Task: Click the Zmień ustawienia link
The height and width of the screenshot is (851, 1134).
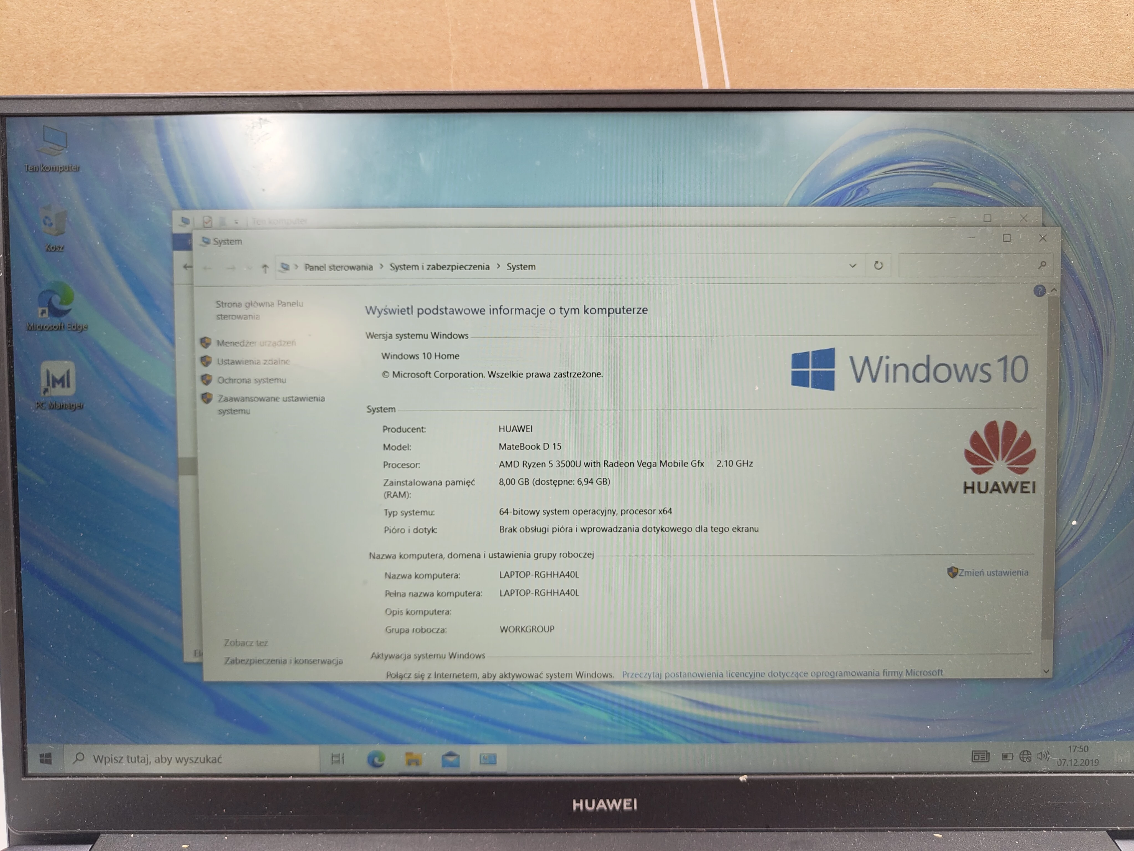Action: [995, 573]
